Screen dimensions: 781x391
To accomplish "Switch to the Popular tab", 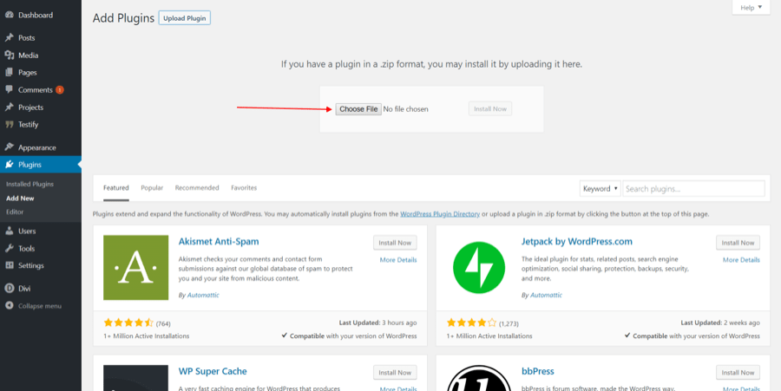I will tap(152, 188).
